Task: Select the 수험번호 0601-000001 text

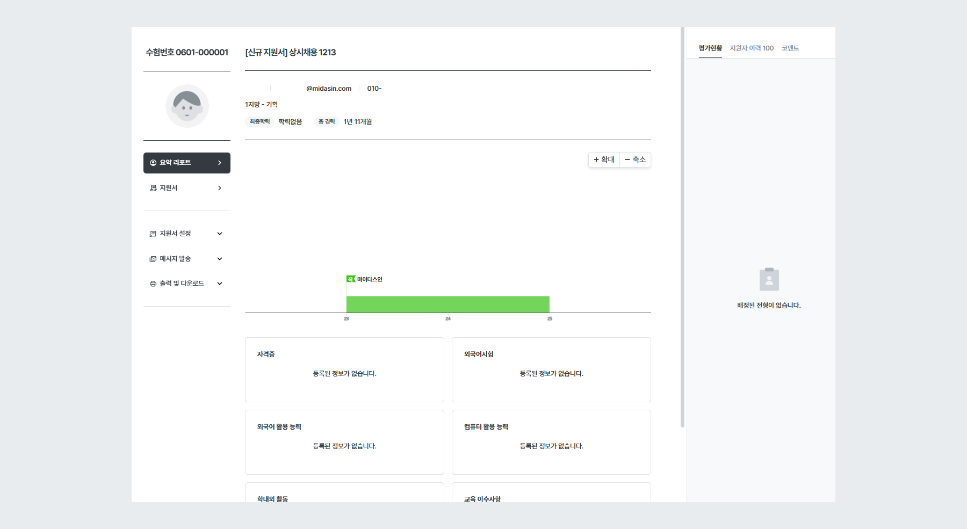Action: coord(187,52)
